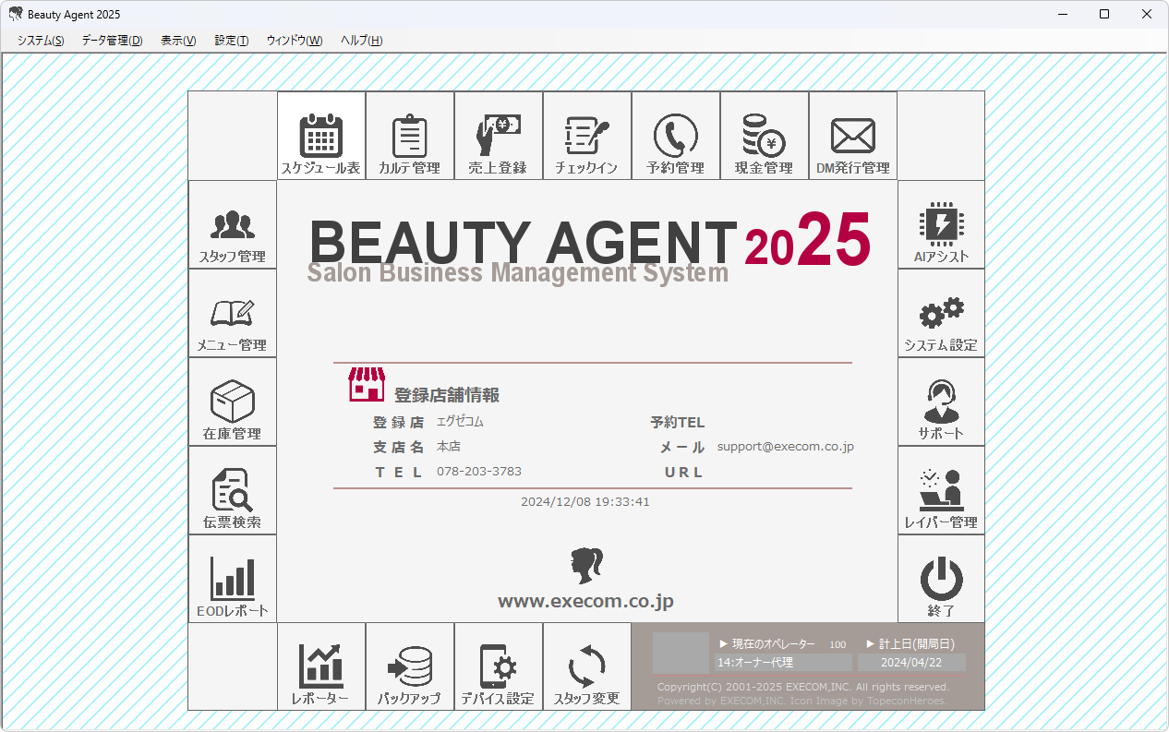The height and width of the screenshot is (732, 1169).
Task: Click the support@execom.co.jp email address
Action: (x=785, y=447)
